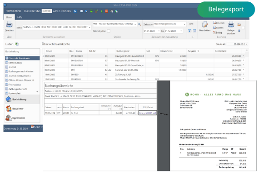Open the Beleg PDF link in Buchungsübersicht
The image size is (259, 175).
(x=148, y=113)
